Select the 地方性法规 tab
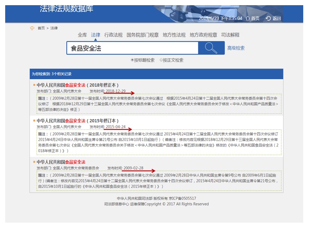 [174, 35]
